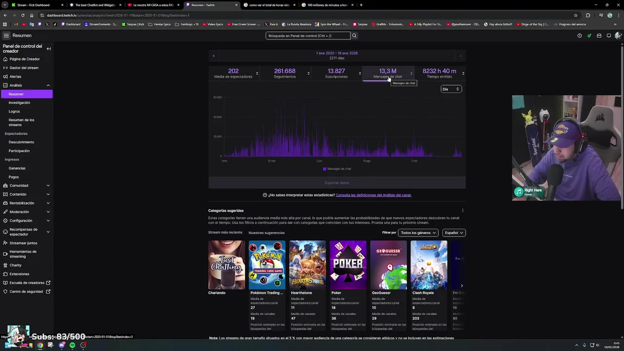Screen dimensions: 624x351
Task: Expand the Contenido section chevron
Action: click(x=48, y=195)
